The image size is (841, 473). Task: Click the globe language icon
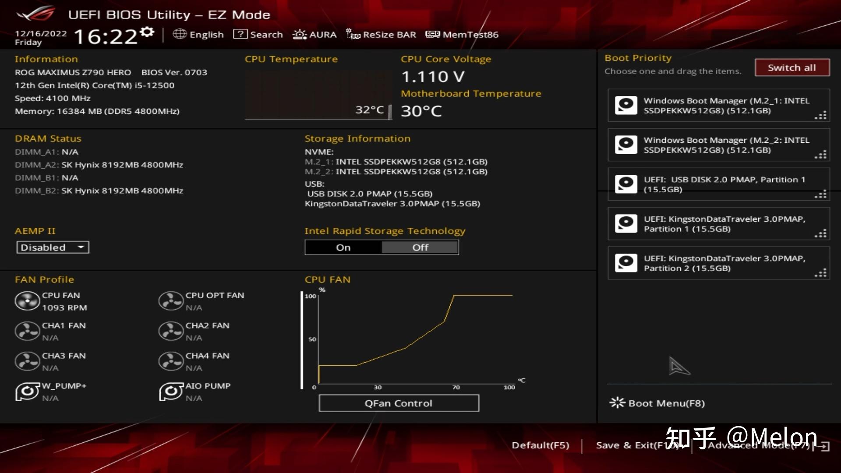tap(180, 34)
